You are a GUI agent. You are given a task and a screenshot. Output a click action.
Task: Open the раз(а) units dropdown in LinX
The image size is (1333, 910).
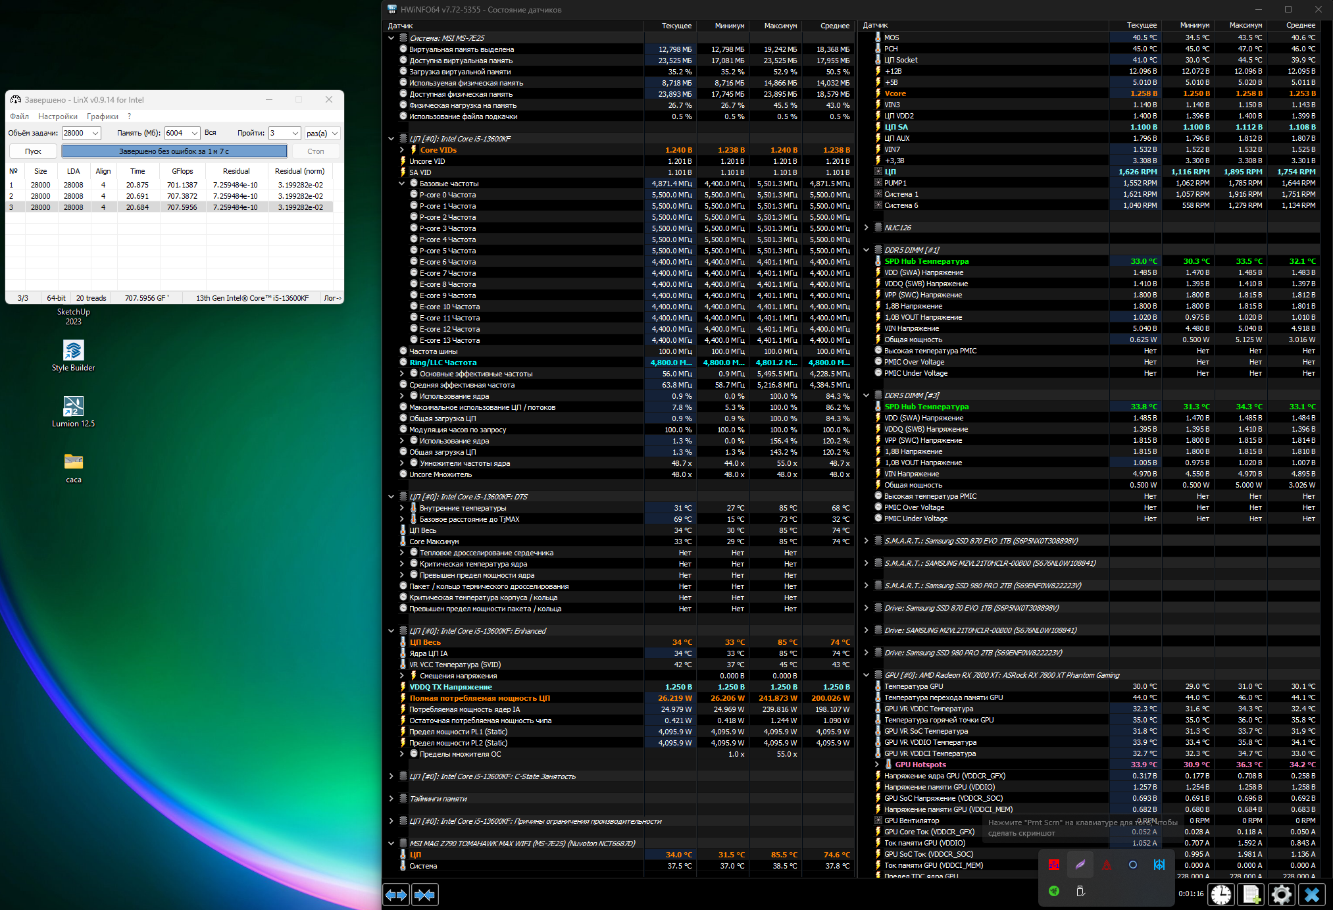coord(334,134)
